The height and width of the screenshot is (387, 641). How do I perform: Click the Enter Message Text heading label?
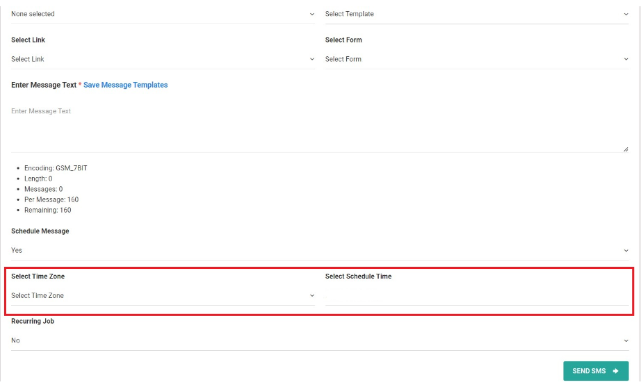pyautogui.click(x=44, y=85)
